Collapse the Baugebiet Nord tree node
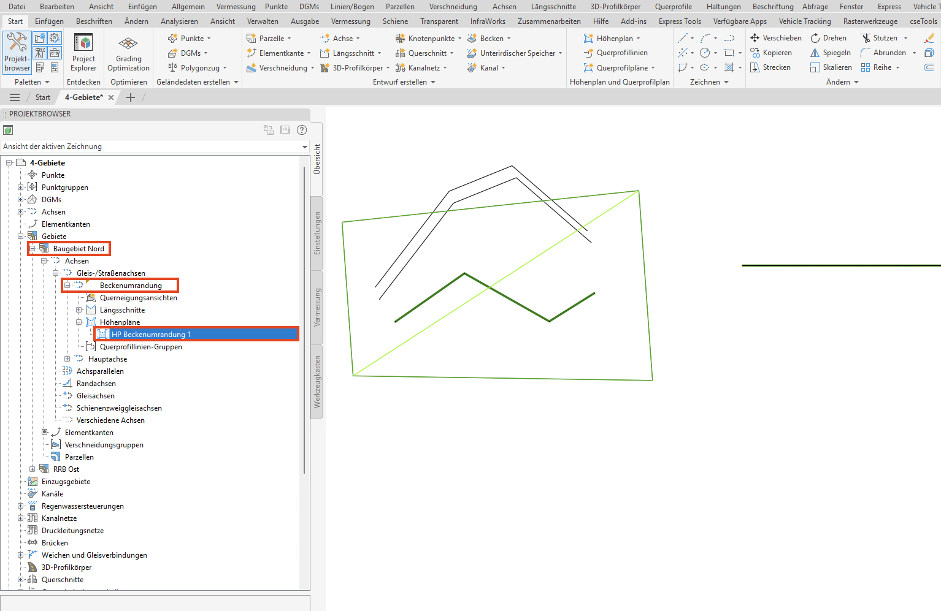The width and height of the screenshot is (941, 611). pyautogui.click(x=33, y=249)
